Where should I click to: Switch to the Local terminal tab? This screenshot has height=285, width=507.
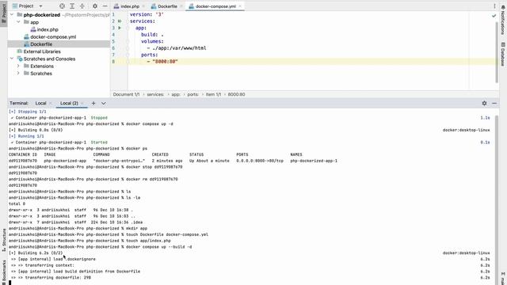pos(40,103)
